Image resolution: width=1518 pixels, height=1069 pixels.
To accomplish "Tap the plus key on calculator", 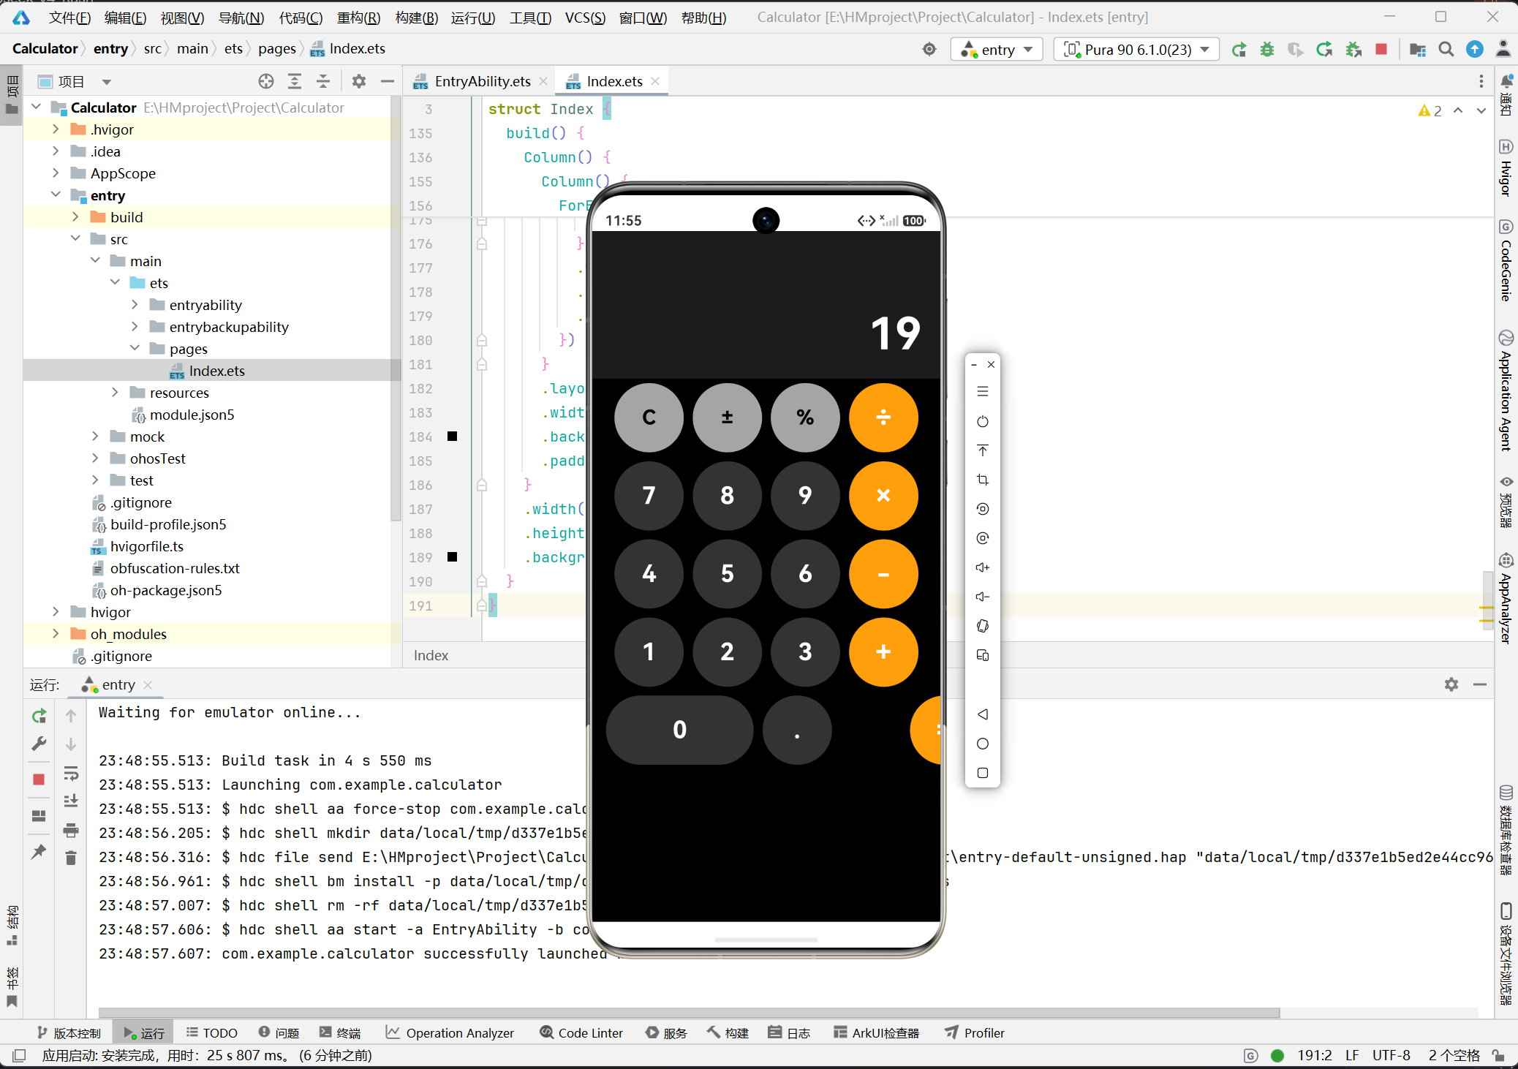I will coord(883,652).
